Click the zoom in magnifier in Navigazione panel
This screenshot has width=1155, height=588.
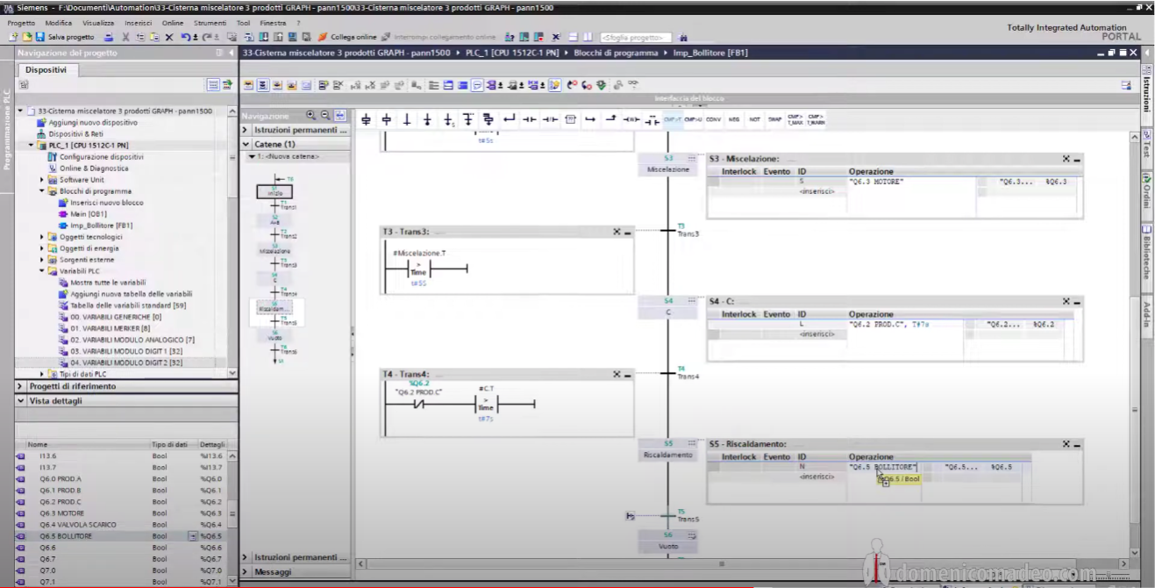point(310,115)
